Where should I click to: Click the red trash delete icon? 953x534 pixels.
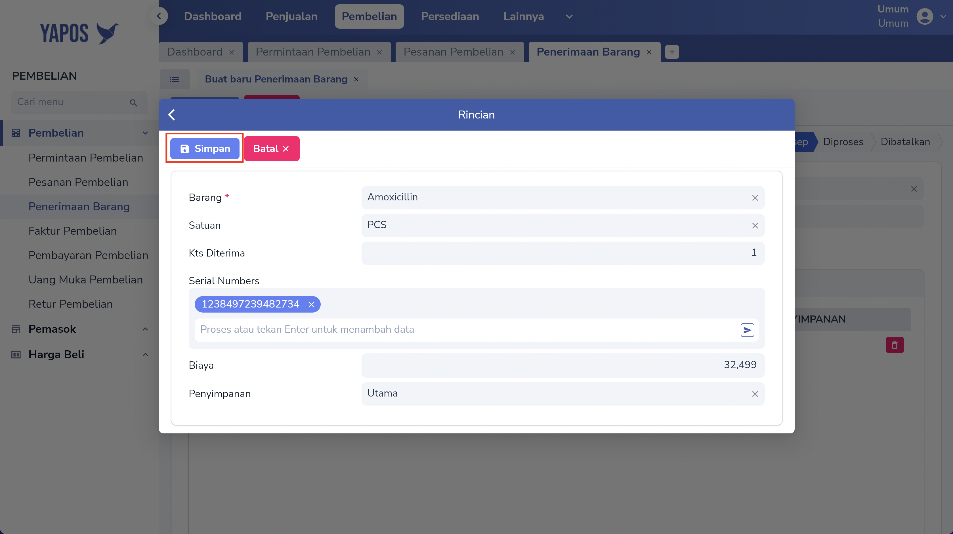pyautogui.click(x=894, y=345)
